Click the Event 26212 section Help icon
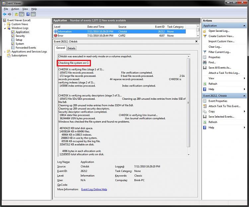Screen dimensions: 249x207 point(205,128)
